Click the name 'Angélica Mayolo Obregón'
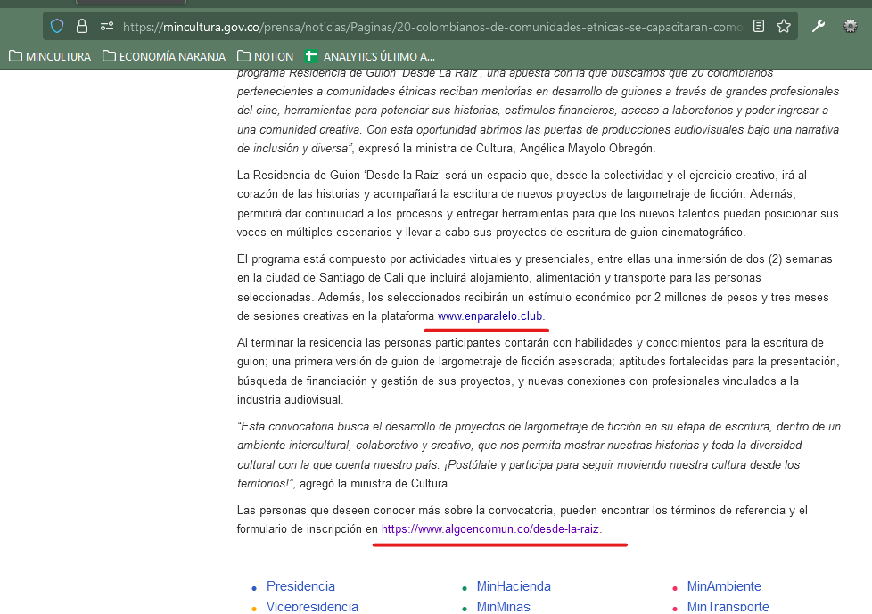The height and width of the screenshot is (614, 872). [587, 148]
